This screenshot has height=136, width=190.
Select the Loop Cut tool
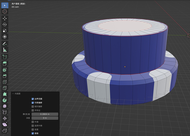click(x=5, y=82)
